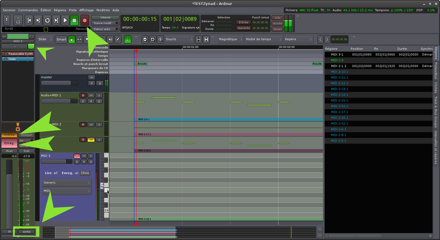Expand the Generic channel dropdown on MIDI 3
The image size is (440, 240).
click(x=67, y=183)
